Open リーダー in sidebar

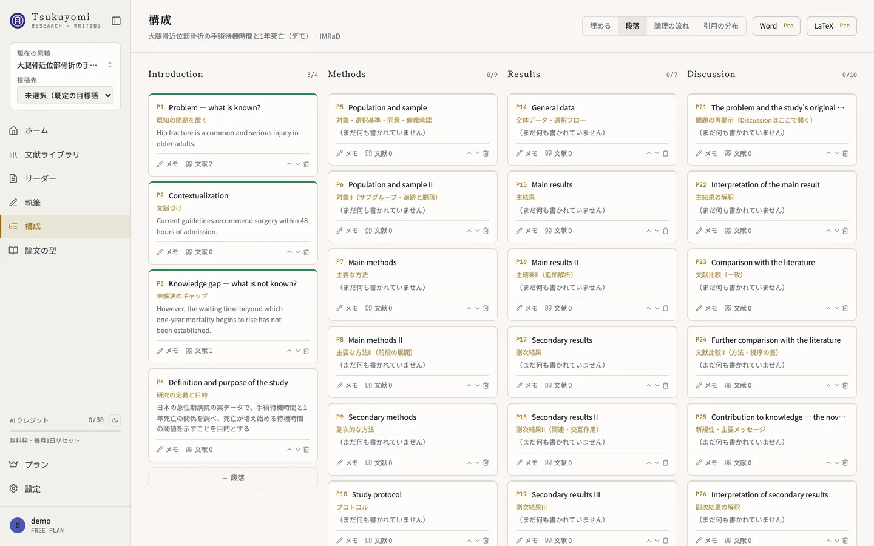point(65,178)
